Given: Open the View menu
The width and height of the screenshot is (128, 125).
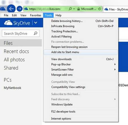Looking at the screenshot, I should [x=23, y=15].
